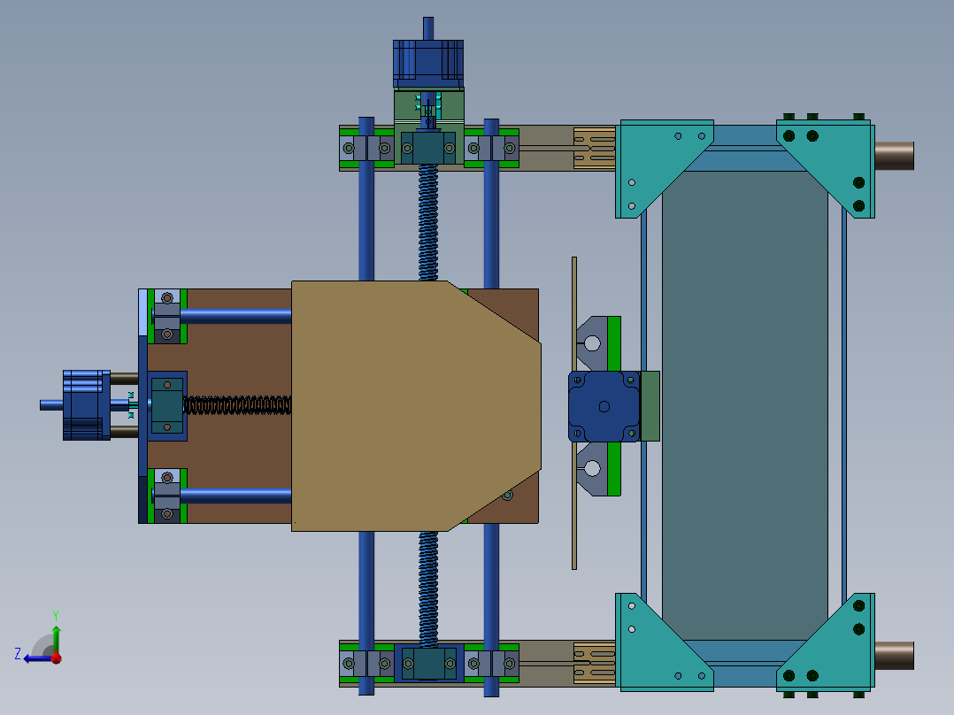
Task: Select the blue stepper motor at the top
Action: tap(428, 64)
